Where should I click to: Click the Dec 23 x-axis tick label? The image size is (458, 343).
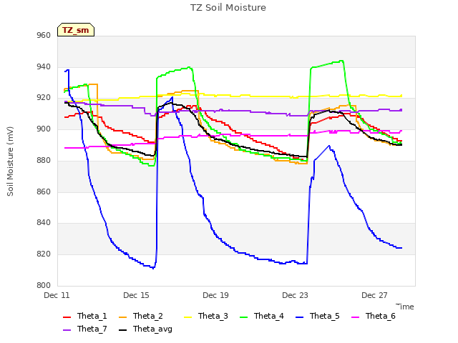295,295
